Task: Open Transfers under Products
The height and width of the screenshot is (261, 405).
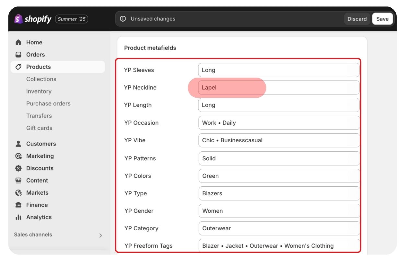Action: click(39, 116)
